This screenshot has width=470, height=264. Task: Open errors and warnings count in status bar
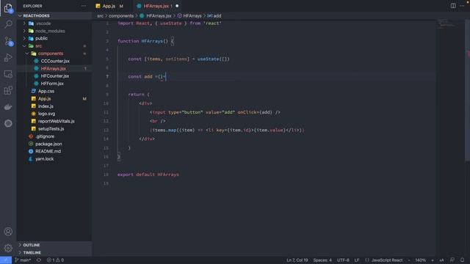[55, 260]
